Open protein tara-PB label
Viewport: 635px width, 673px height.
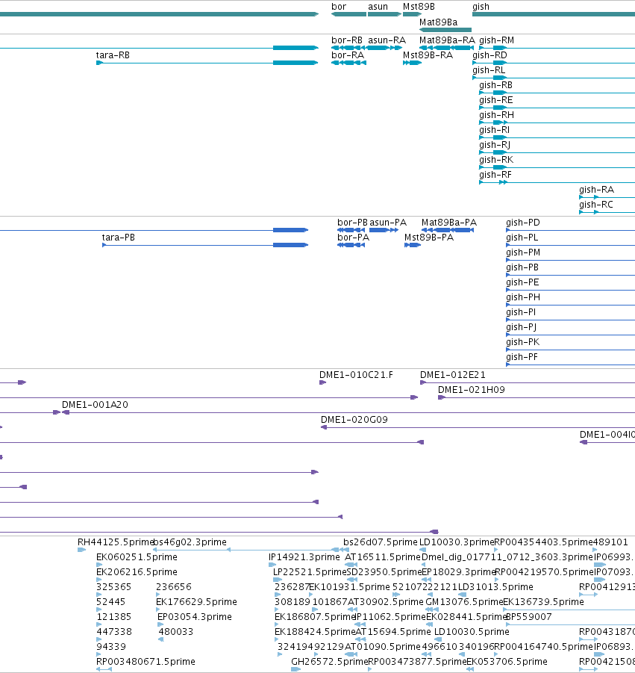click(x=119, y=238)
